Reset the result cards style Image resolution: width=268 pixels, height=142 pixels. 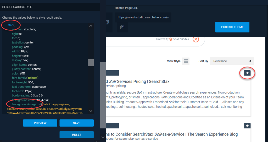(x=77, y=135)
